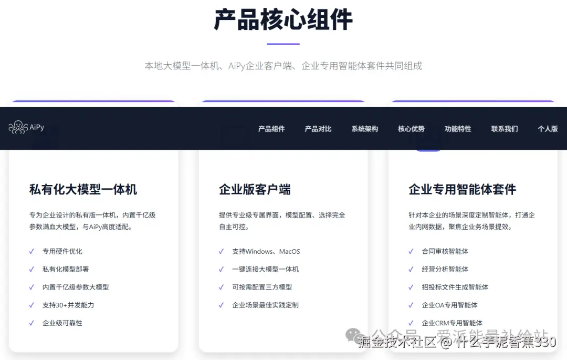This screenshot has width=567, height=360.
Task: Click the checkmark beside 企业级可靠性
Action: tap(32, 323)
